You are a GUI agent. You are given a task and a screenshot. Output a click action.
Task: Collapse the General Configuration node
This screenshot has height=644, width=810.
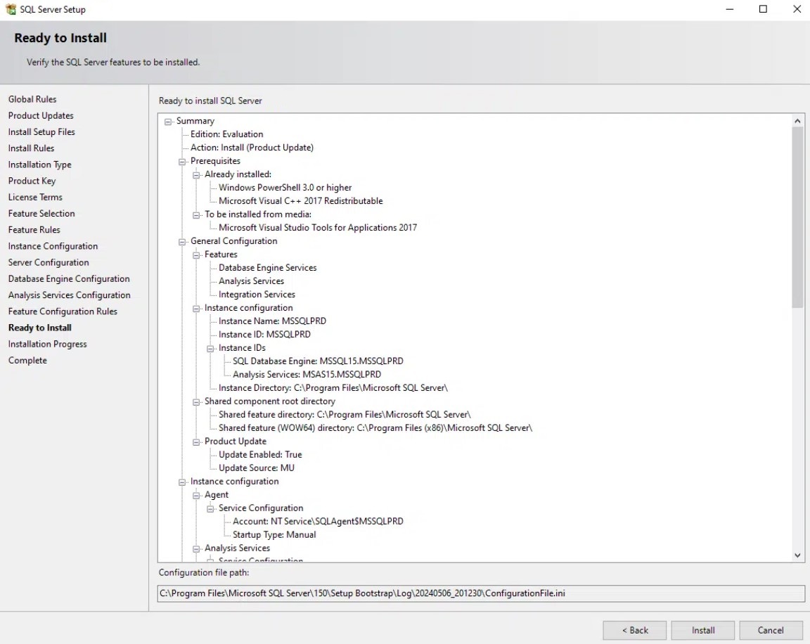(x=182, y=242)
